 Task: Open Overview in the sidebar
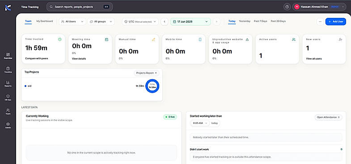(8, 56)
